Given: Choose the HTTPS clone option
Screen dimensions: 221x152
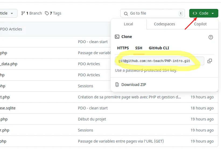Looking at the screenshot, I should [x=123, y=48].
